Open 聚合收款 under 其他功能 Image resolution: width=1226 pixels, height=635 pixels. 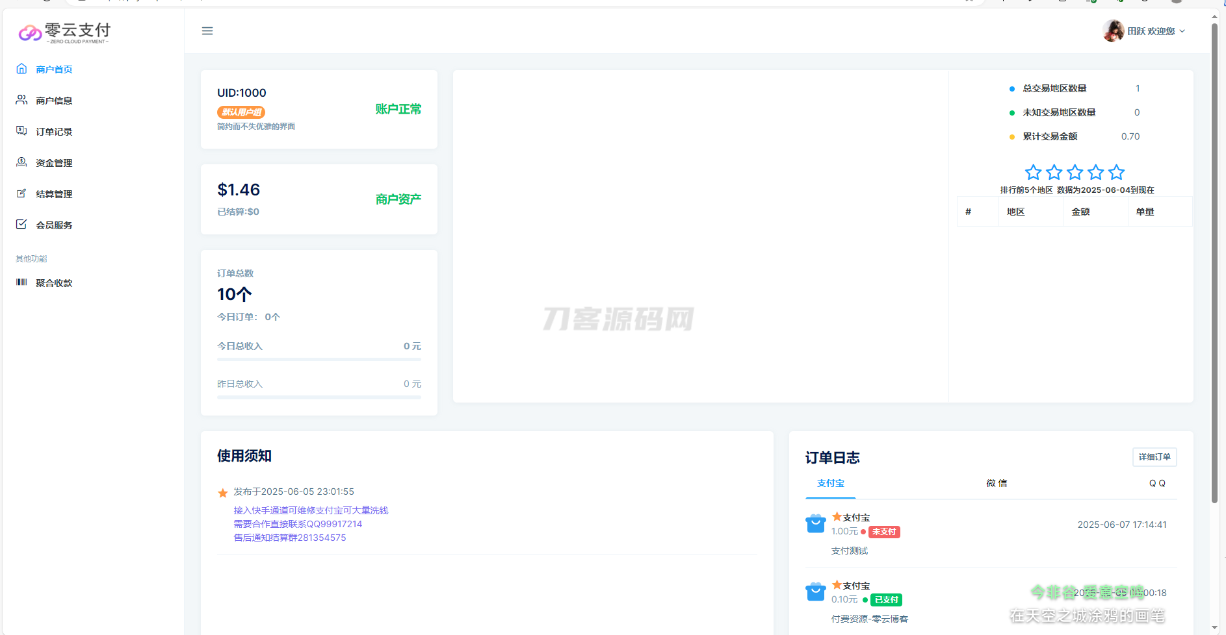coord(54,282)
